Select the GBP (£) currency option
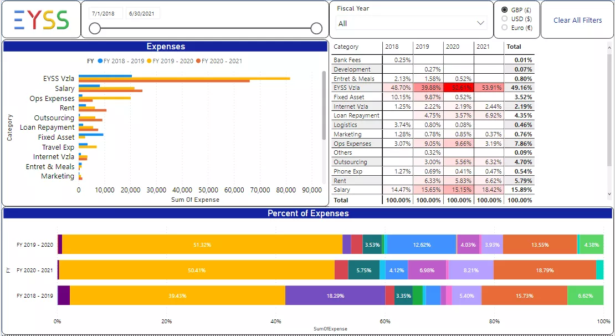 click(x=504, y=10)
